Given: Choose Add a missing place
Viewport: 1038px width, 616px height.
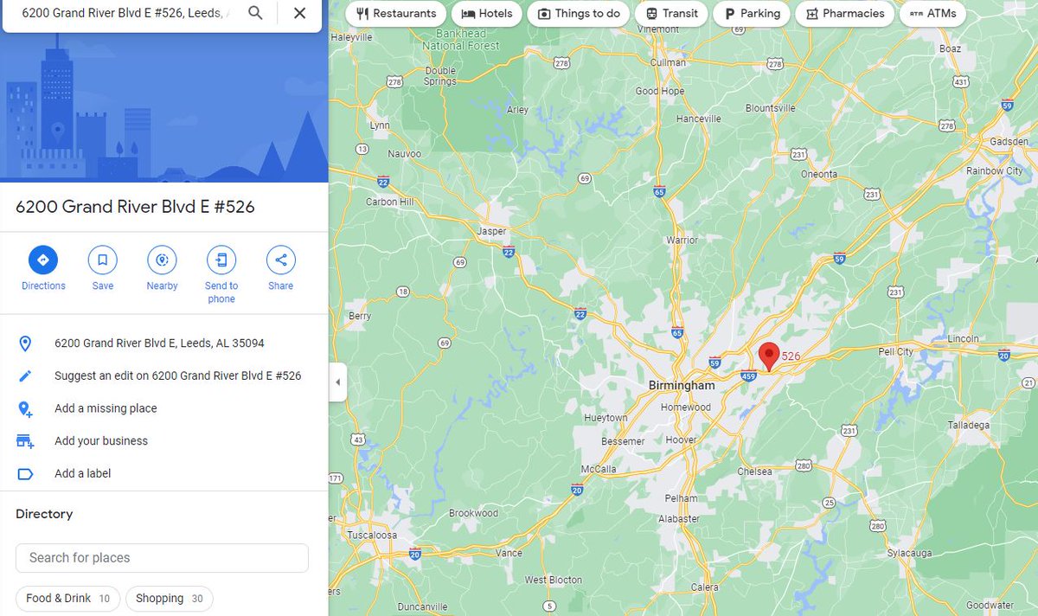Looking at the screenshot, I should pos(106,408).
